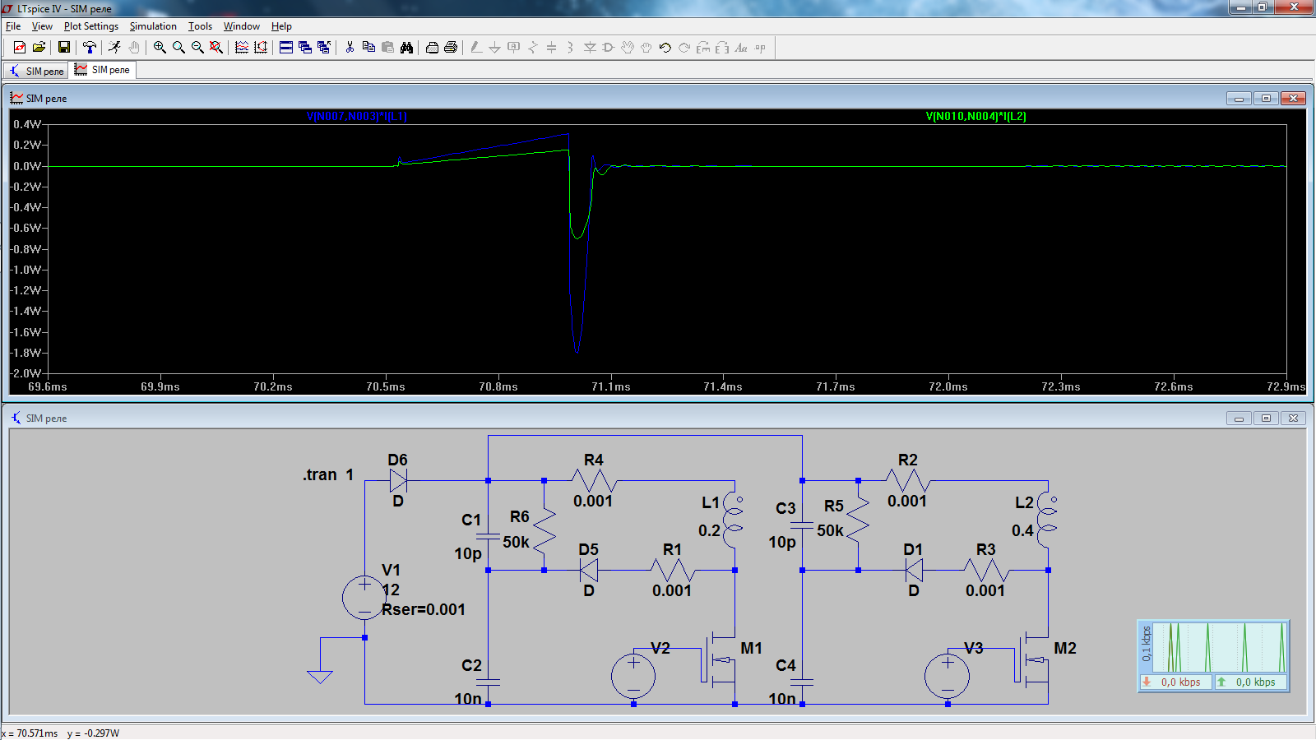Click the Tile Windows toolbar icon
The height and width of the screenshot is (740, 1316).
click(285, 48)
